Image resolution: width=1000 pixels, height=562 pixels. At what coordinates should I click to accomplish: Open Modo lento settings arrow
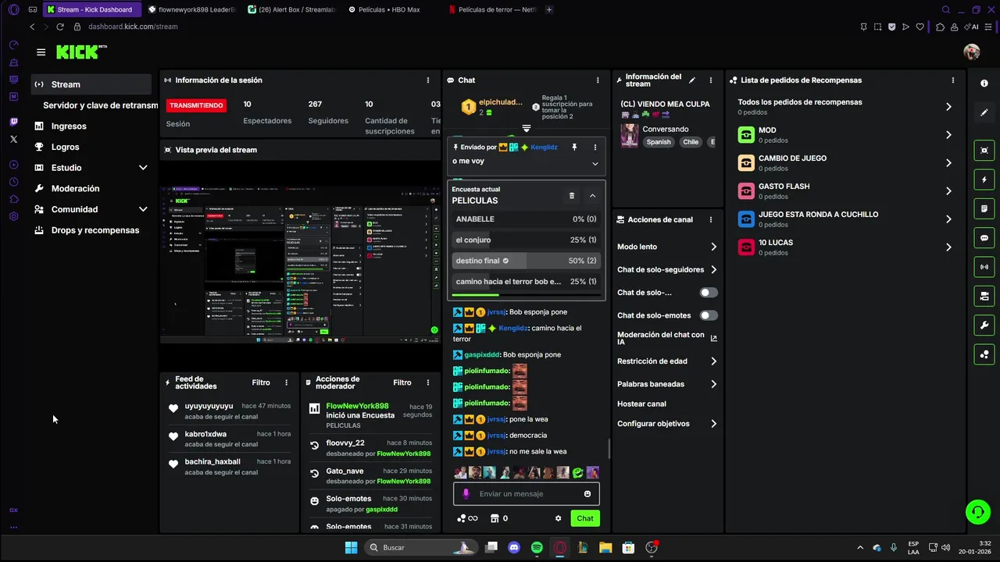713,247
